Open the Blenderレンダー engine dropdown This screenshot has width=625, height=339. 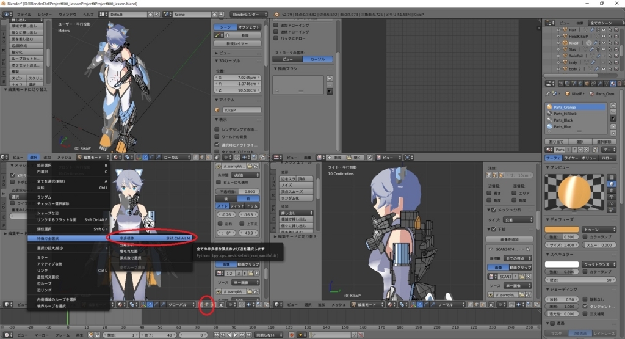coord(249,15)
